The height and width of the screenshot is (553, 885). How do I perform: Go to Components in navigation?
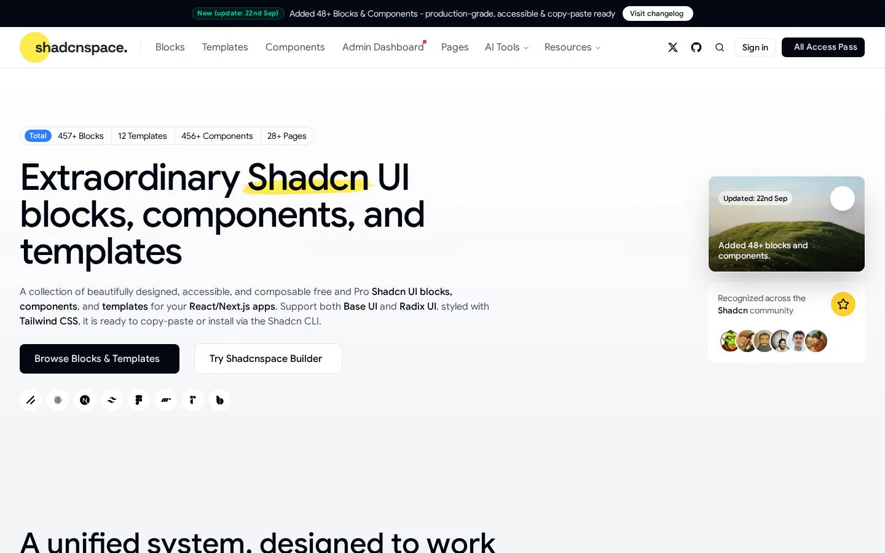(x=295, y=47)
